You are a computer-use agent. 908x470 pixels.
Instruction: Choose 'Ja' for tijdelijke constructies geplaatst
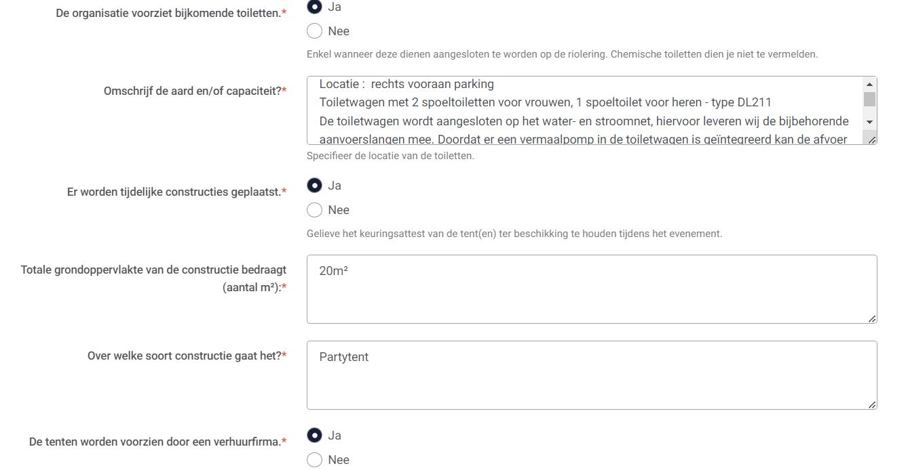pos(314,186)
